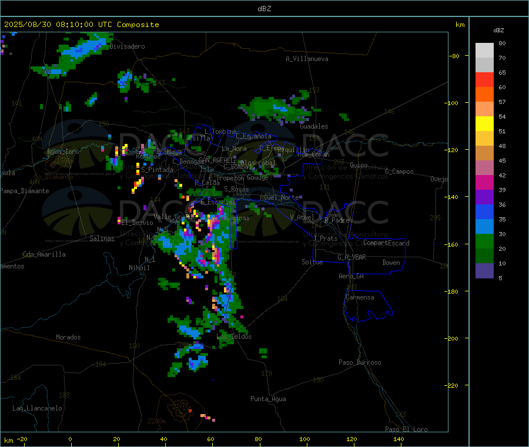Screen dimensions: 529x447
Task: Click the Atuel_Norte location label
Action: pos(279,197)
